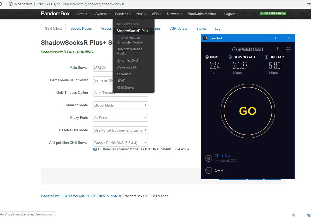The height and width of the screenshot is (217, 311).
Task: Click the network tray icon at bottom right
Action: (x=309, y=215)
